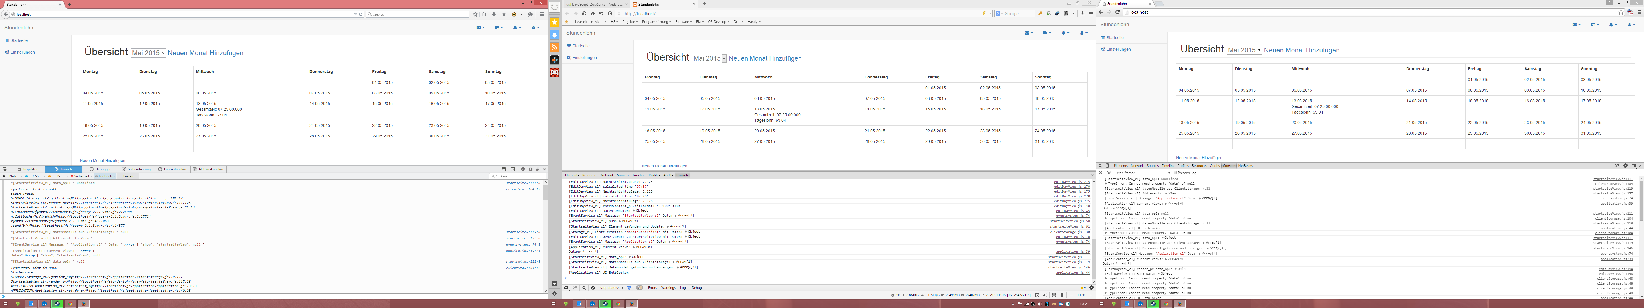Enable Preserve log checkbox in Chrome
This screenshot has height=308, width=1644.
(x=1175, y=173)
